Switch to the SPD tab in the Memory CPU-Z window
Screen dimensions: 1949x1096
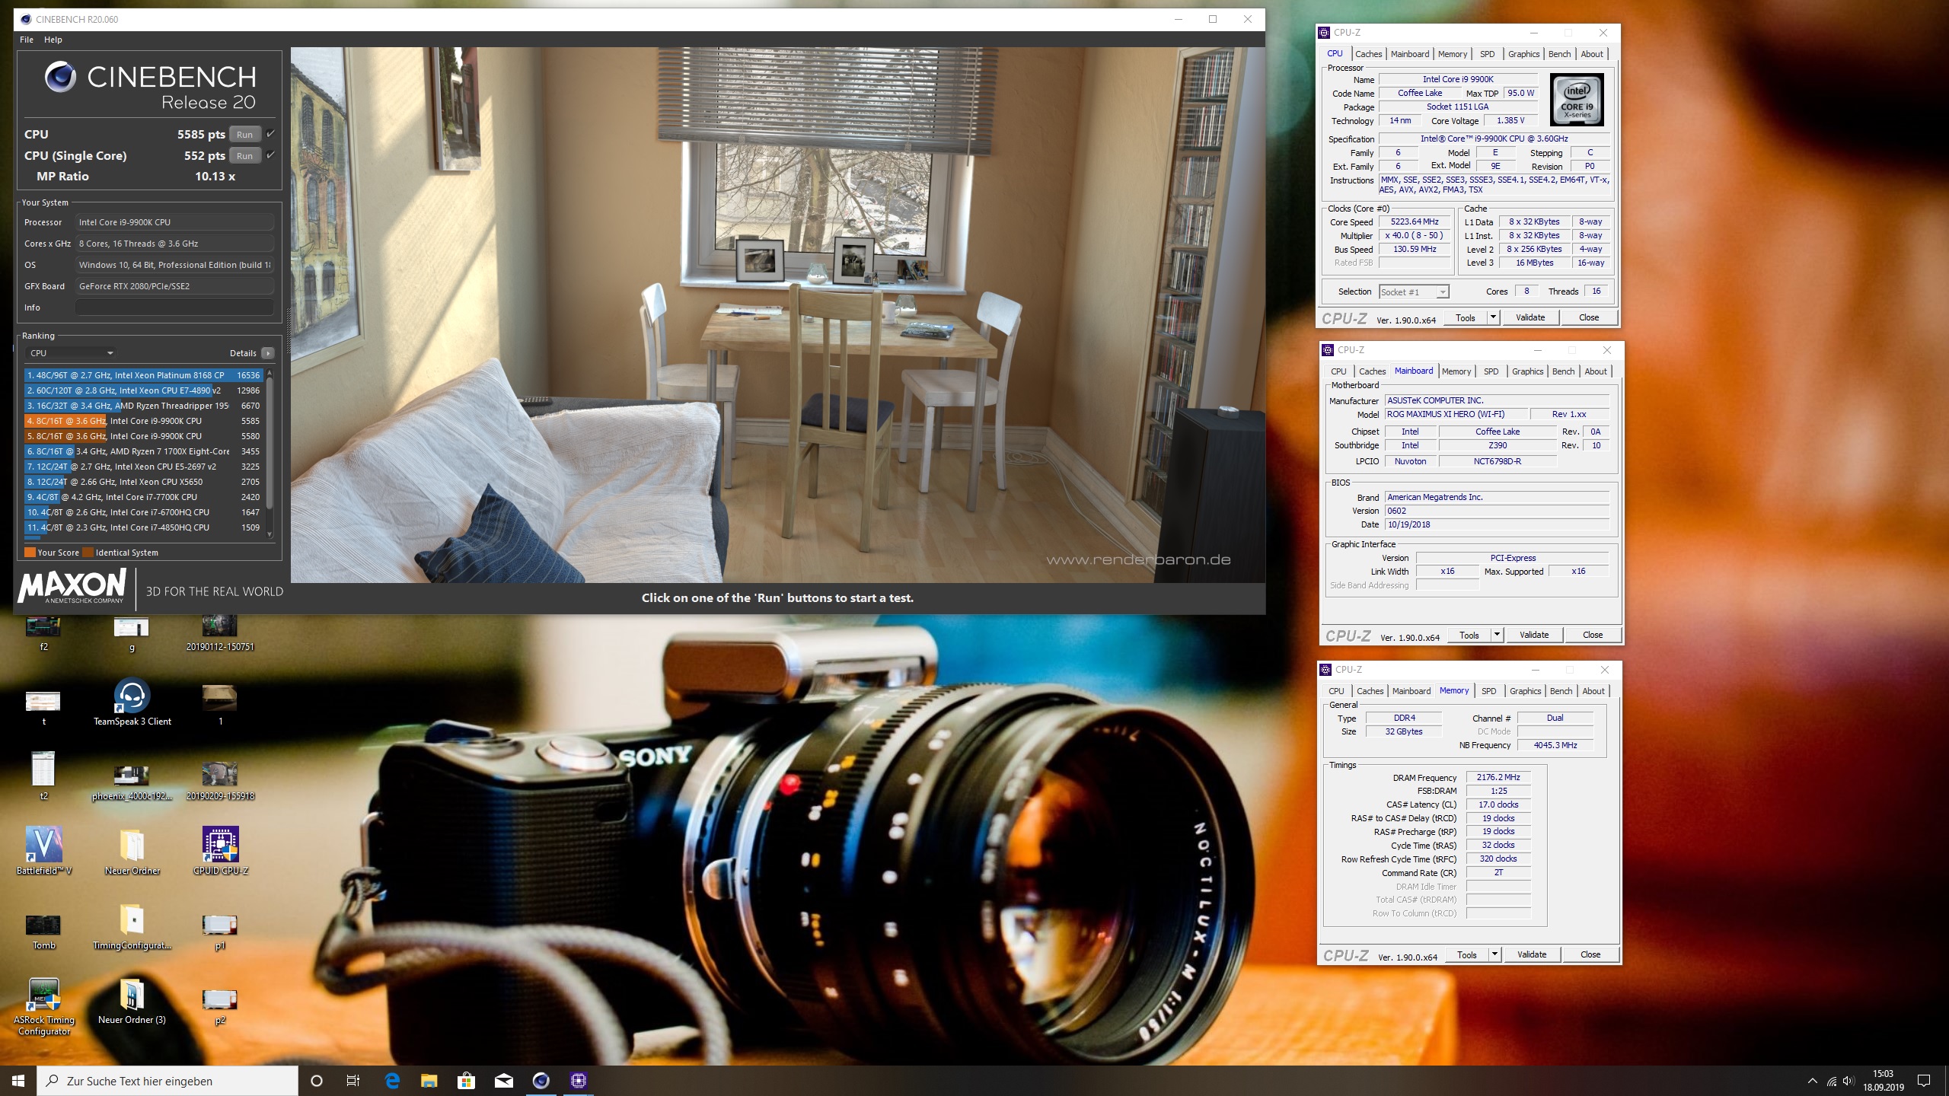click(x=1488, y=691)
